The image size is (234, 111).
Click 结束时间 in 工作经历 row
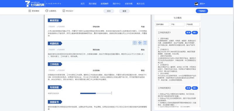click(x=61, y=71)
